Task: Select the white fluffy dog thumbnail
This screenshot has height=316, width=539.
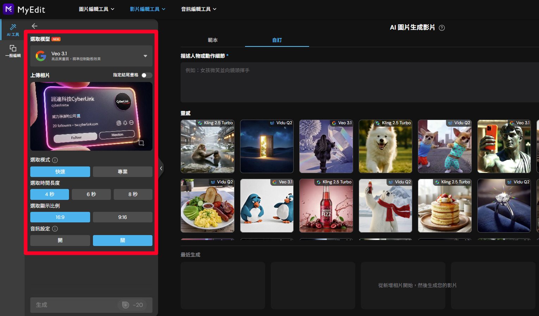Action: click(386, 146)
